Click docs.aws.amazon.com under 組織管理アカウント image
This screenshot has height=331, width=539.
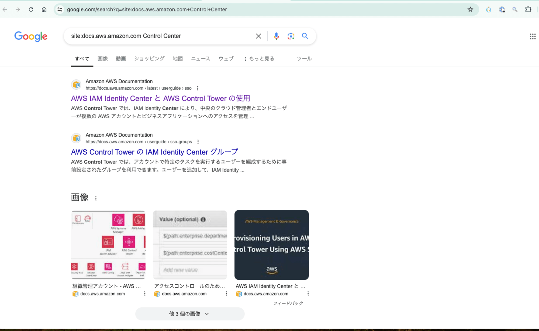point(103,294)
